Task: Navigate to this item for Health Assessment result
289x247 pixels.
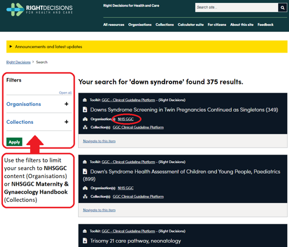Action: [x=99, y=210]
